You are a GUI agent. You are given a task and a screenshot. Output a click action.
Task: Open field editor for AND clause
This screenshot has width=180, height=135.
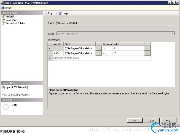[x=99, y=53]
